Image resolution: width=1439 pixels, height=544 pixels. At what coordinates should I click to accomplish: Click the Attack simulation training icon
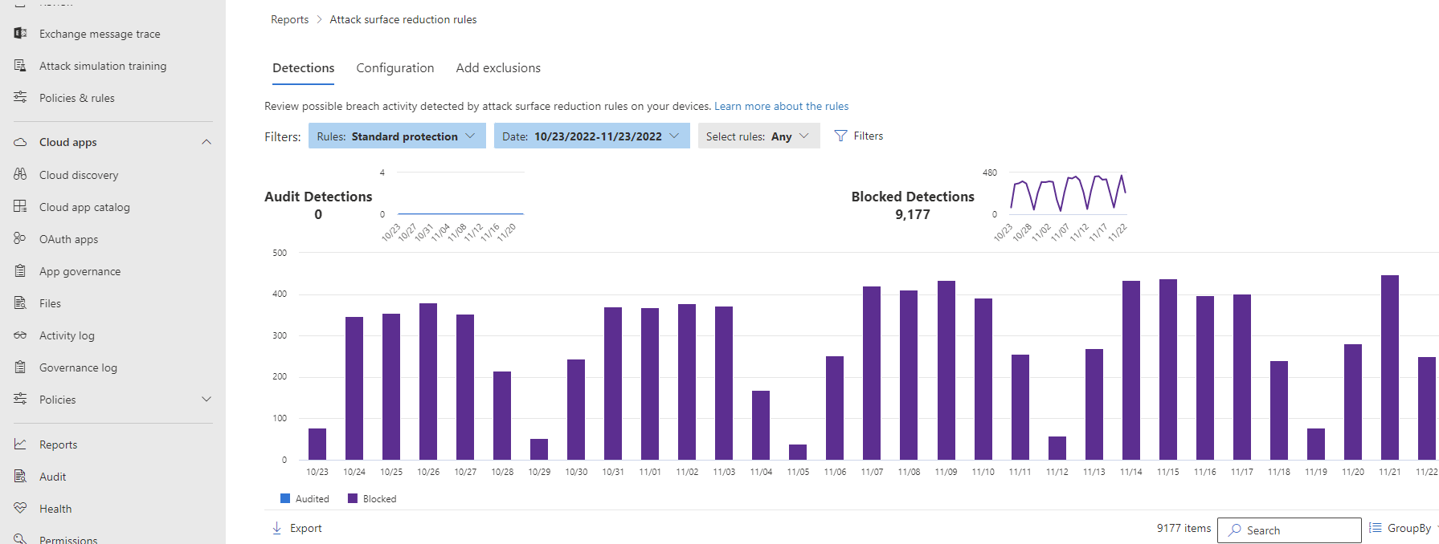(x=20, y=66)
